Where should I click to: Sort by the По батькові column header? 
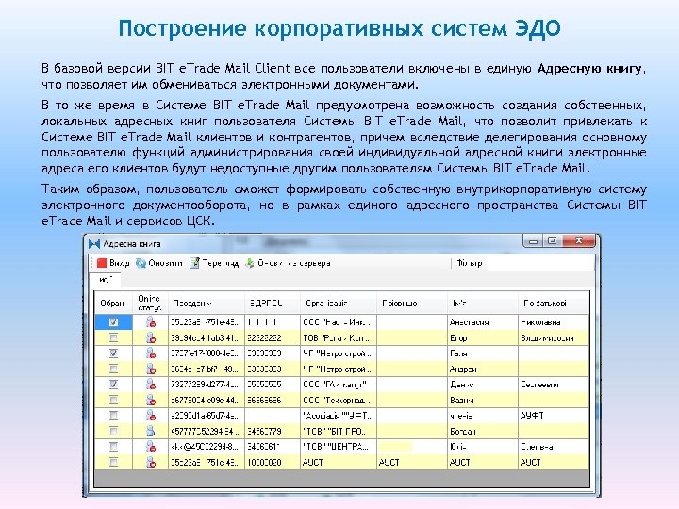click(x=554, y=303)
